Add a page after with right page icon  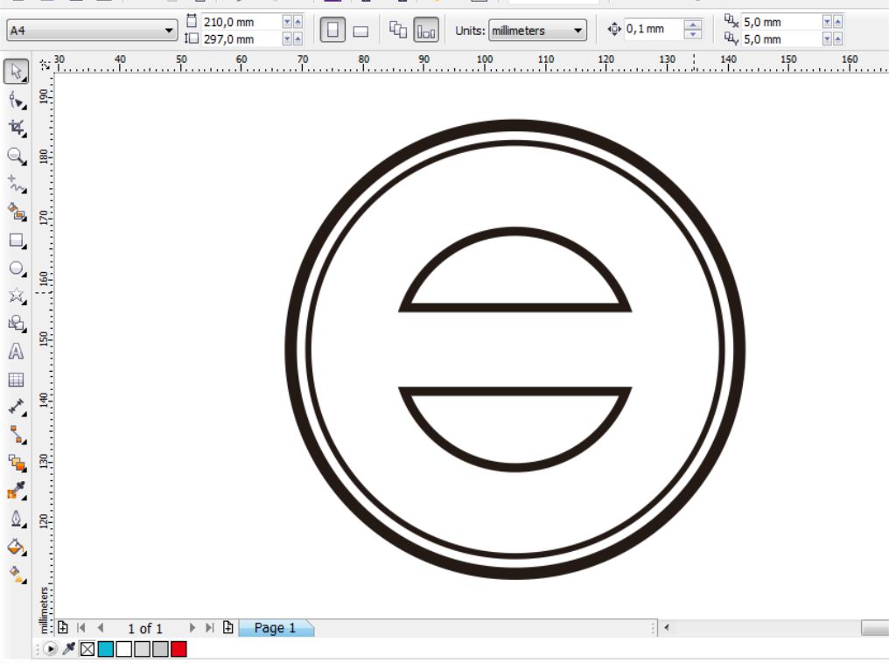[x=227, y=628]
